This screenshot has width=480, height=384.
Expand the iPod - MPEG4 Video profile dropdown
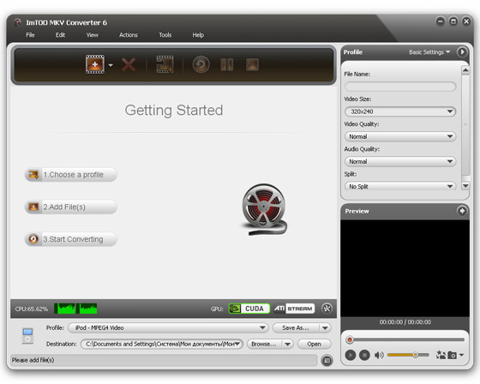(168, 327)
